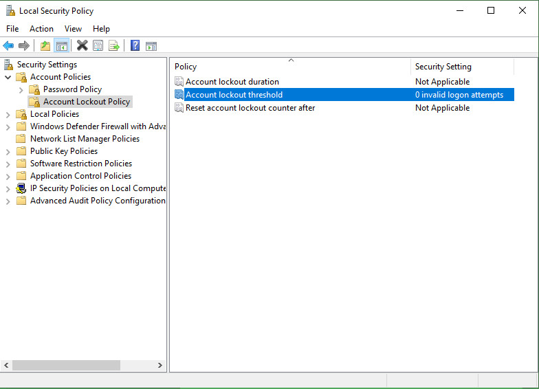Select Advanced Audit Policy Configuration label

tap(98, 201)
